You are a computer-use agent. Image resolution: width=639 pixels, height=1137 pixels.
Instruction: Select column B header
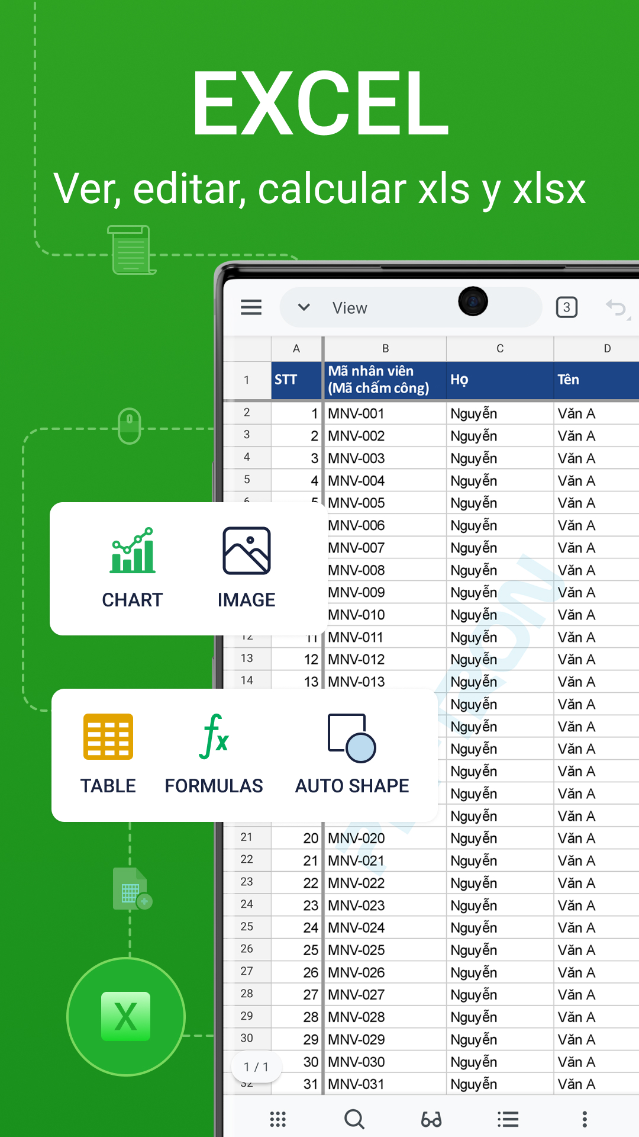click(385, 349)
